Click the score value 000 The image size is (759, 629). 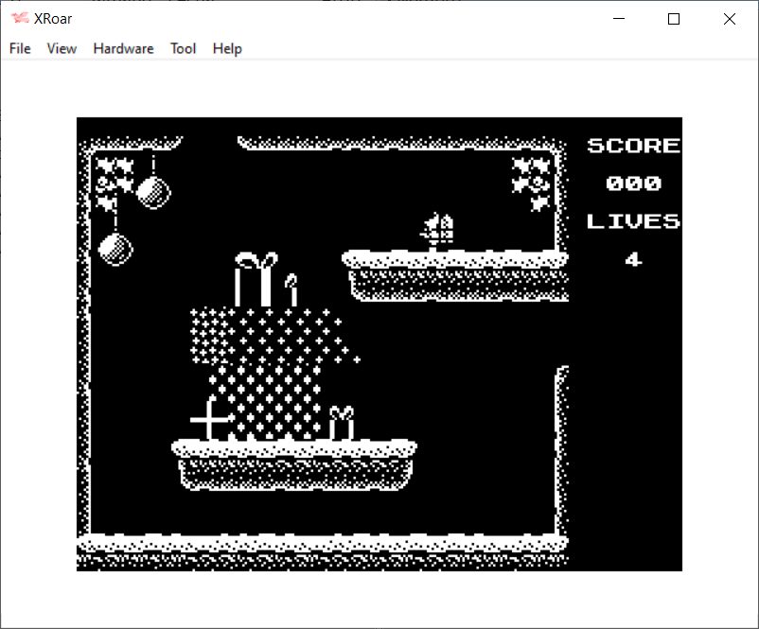click(633, 183)
